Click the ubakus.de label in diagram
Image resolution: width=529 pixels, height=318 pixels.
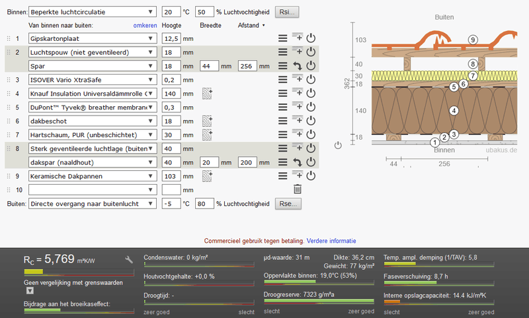pyautogui.click(x=501, y=150)
